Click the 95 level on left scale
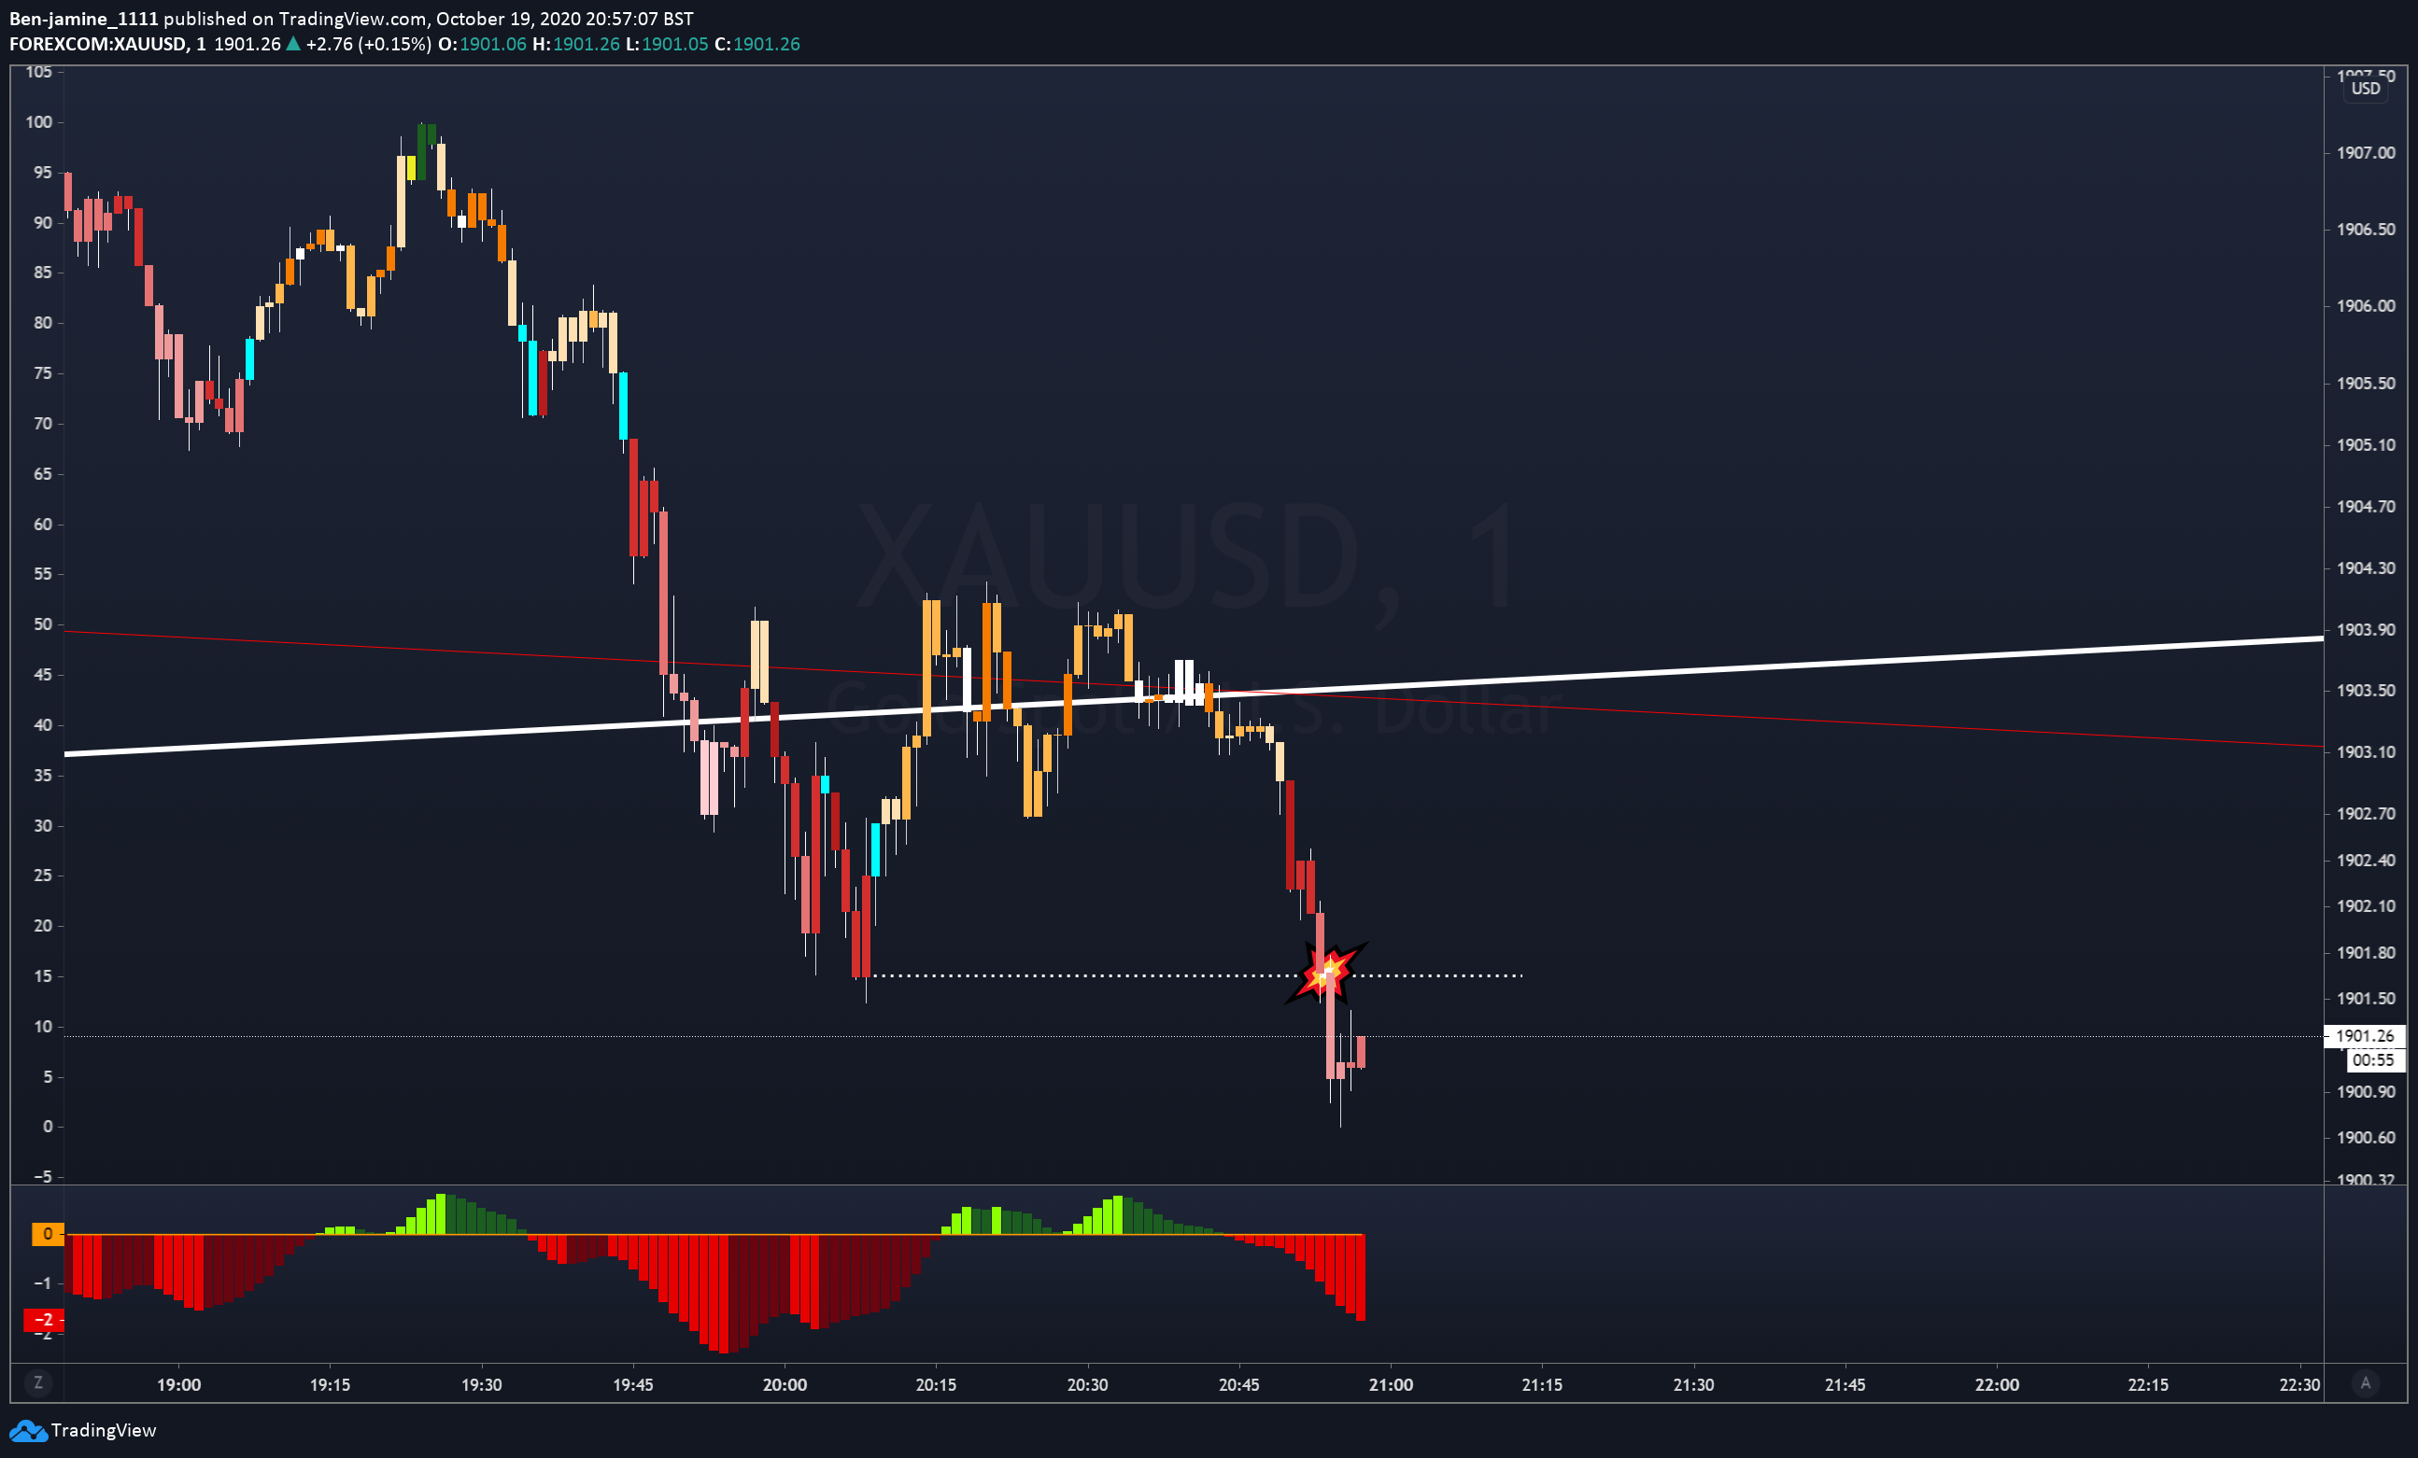Image resolution: width=2418 pixels, height=1458 pixels. coord(43,173)
